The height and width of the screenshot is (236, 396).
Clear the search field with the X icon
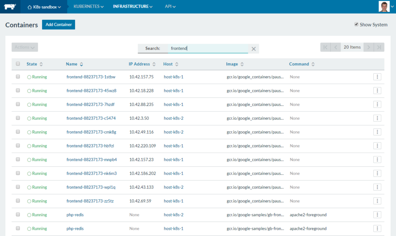coord(254,49)
